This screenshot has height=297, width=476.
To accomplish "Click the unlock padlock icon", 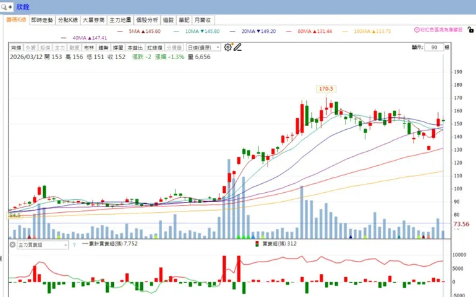I will coord(471,30).
